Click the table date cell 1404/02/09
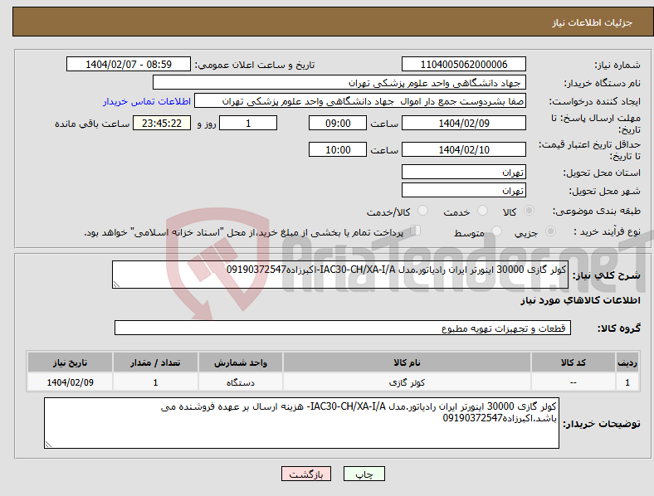 (70, 382)
